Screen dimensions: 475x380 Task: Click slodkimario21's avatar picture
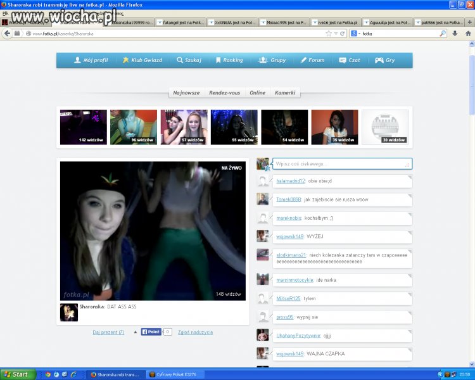[x=263, y=255]
